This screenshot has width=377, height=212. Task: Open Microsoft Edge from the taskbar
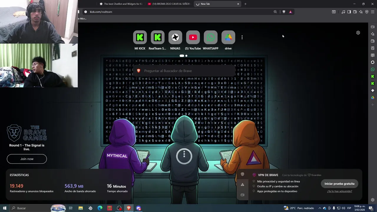(x=100, y=208)
